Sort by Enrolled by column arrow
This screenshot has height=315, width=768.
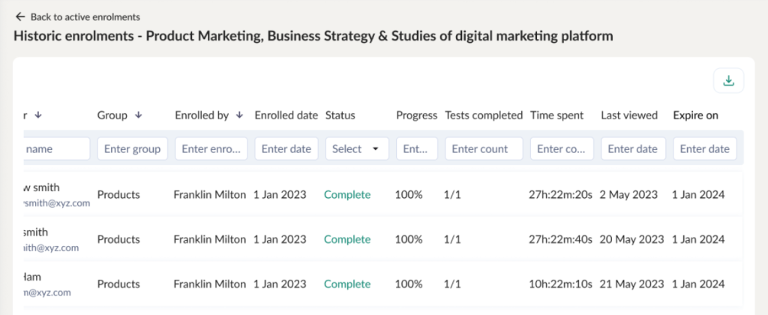239,115
